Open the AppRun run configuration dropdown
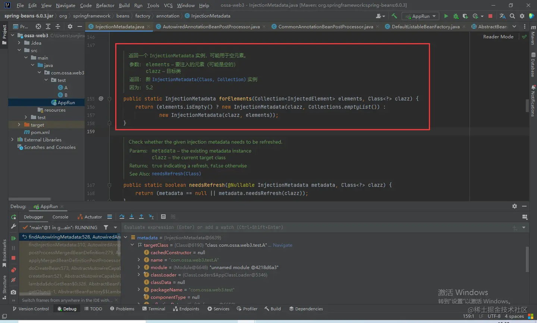Screen dimensions: 537x323 (420, 16)
